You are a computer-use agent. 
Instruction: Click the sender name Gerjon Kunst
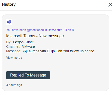(23, 42)
